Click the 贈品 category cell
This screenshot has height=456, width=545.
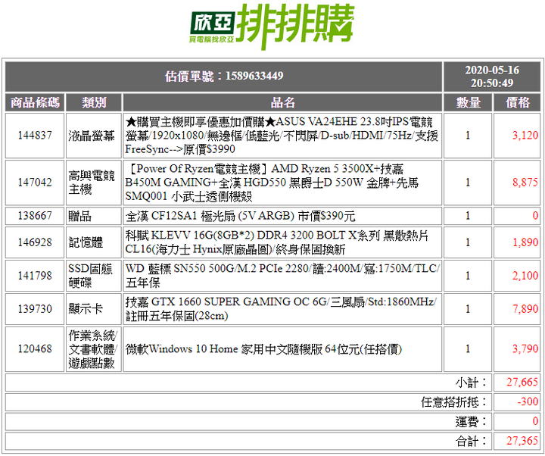94,216
